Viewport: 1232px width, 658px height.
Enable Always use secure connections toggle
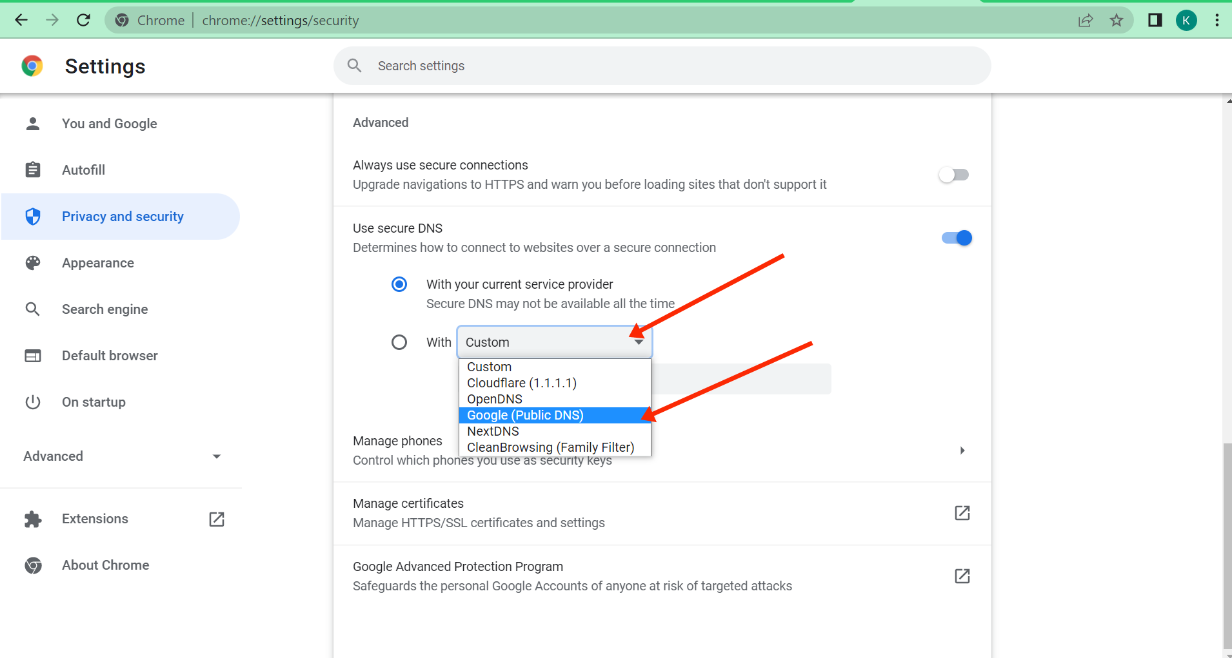point(954,175)
